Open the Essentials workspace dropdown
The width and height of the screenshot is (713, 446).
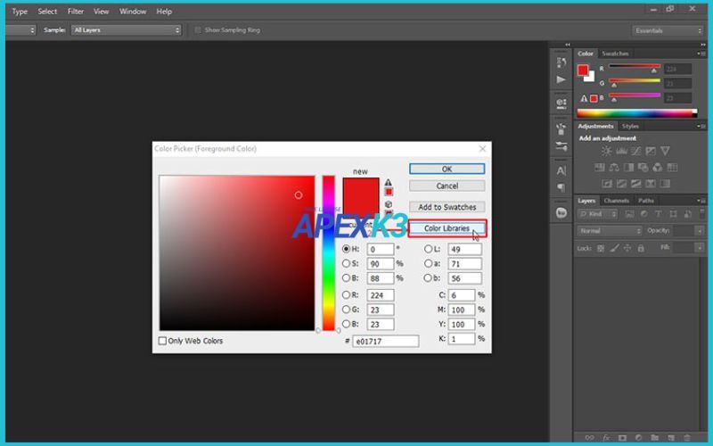pyautogui.click(x=668, y=30)
